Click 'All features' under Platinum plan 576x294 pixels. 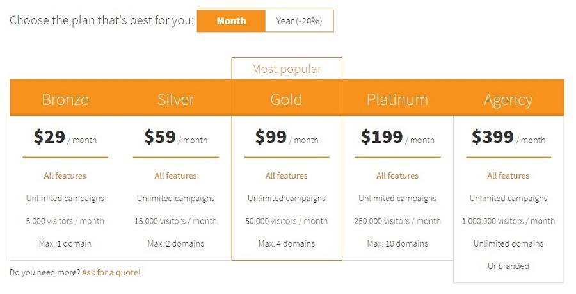click(x=397, y=176)
